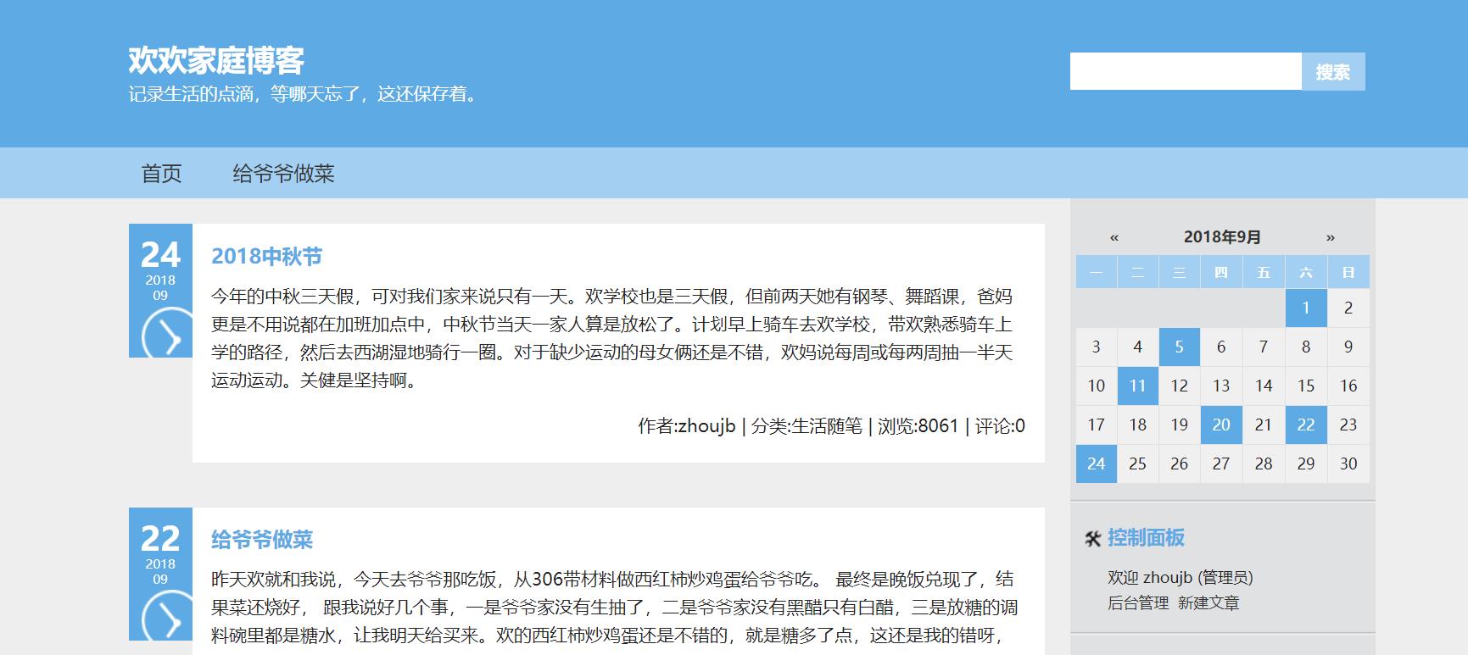
Task: Select highlighted calendar date 20
Action: [x=1221, y=425]
